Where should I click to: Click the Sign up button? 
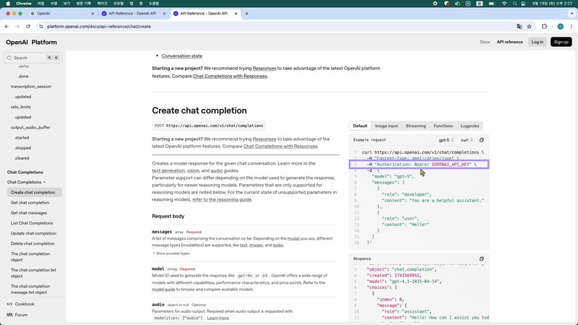[x=561, y=42]
